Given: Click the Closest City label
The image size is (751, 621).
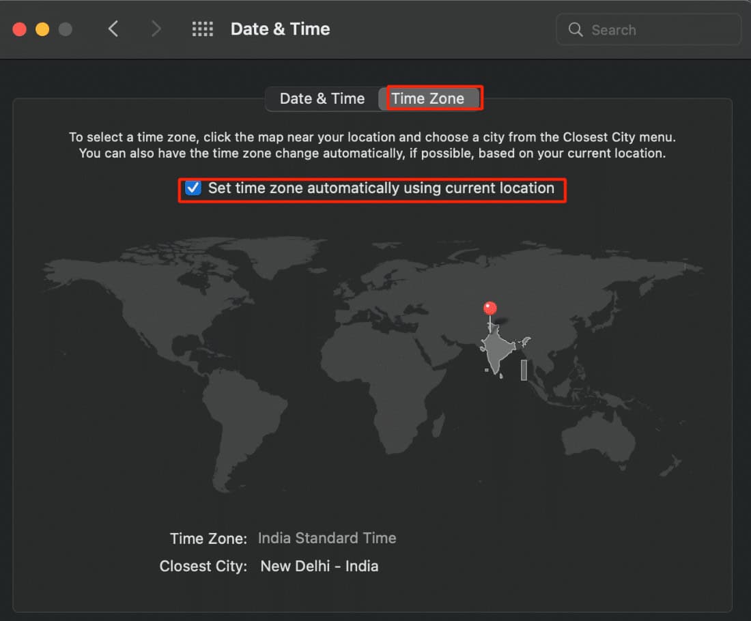Looking at the screenshot, I should (203, 566).
